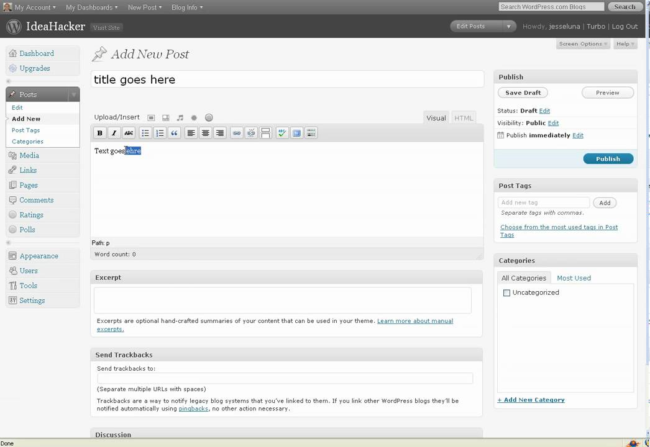Viewport: 650px width, 447px height.
Task: Edit Publish immediately schedule link
Action: click(x=577, y=135)
